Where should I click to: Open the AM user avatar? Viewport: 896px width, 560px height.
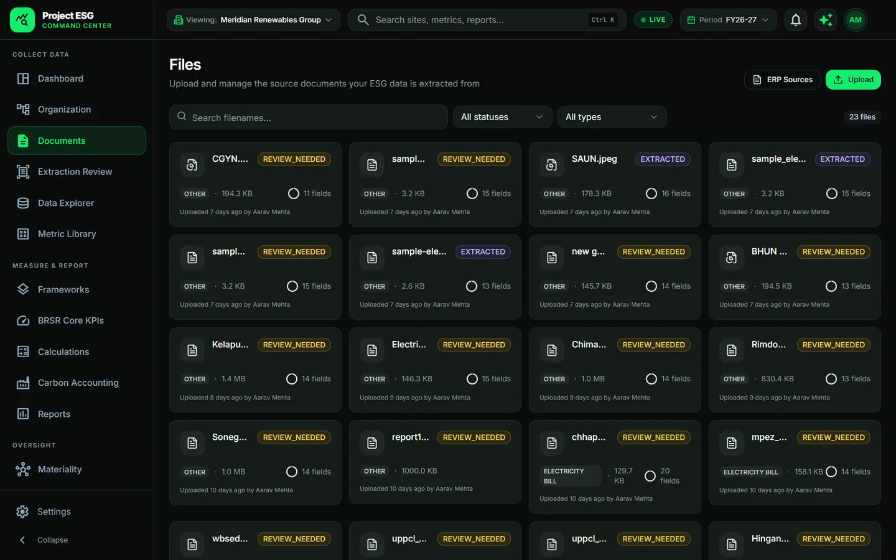click(856, 20)
